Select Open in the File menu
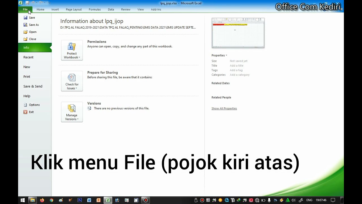Image resolution: width=362 pixels, height=204 pixels. [30, 32]
